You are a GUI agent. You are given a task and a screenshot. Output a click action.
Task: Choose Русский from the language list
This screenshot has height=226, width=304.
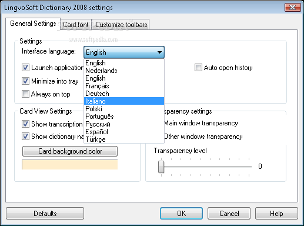click(124, 124)
